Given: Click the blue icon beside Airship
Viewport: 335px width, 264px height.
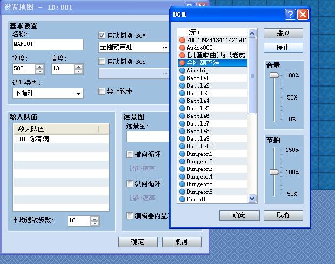Looking at the screenshot, I should tap(182, 70).
